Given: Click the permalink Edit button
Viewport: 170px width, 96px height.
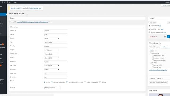Looking at the screenshot, I should [50, 22].
